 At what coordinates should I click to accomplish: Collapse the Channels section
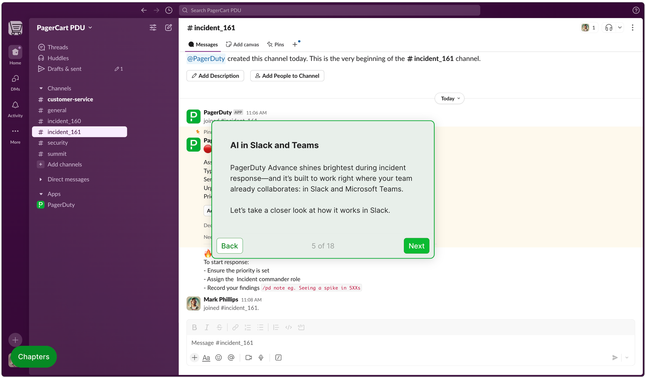coord(41,88)
